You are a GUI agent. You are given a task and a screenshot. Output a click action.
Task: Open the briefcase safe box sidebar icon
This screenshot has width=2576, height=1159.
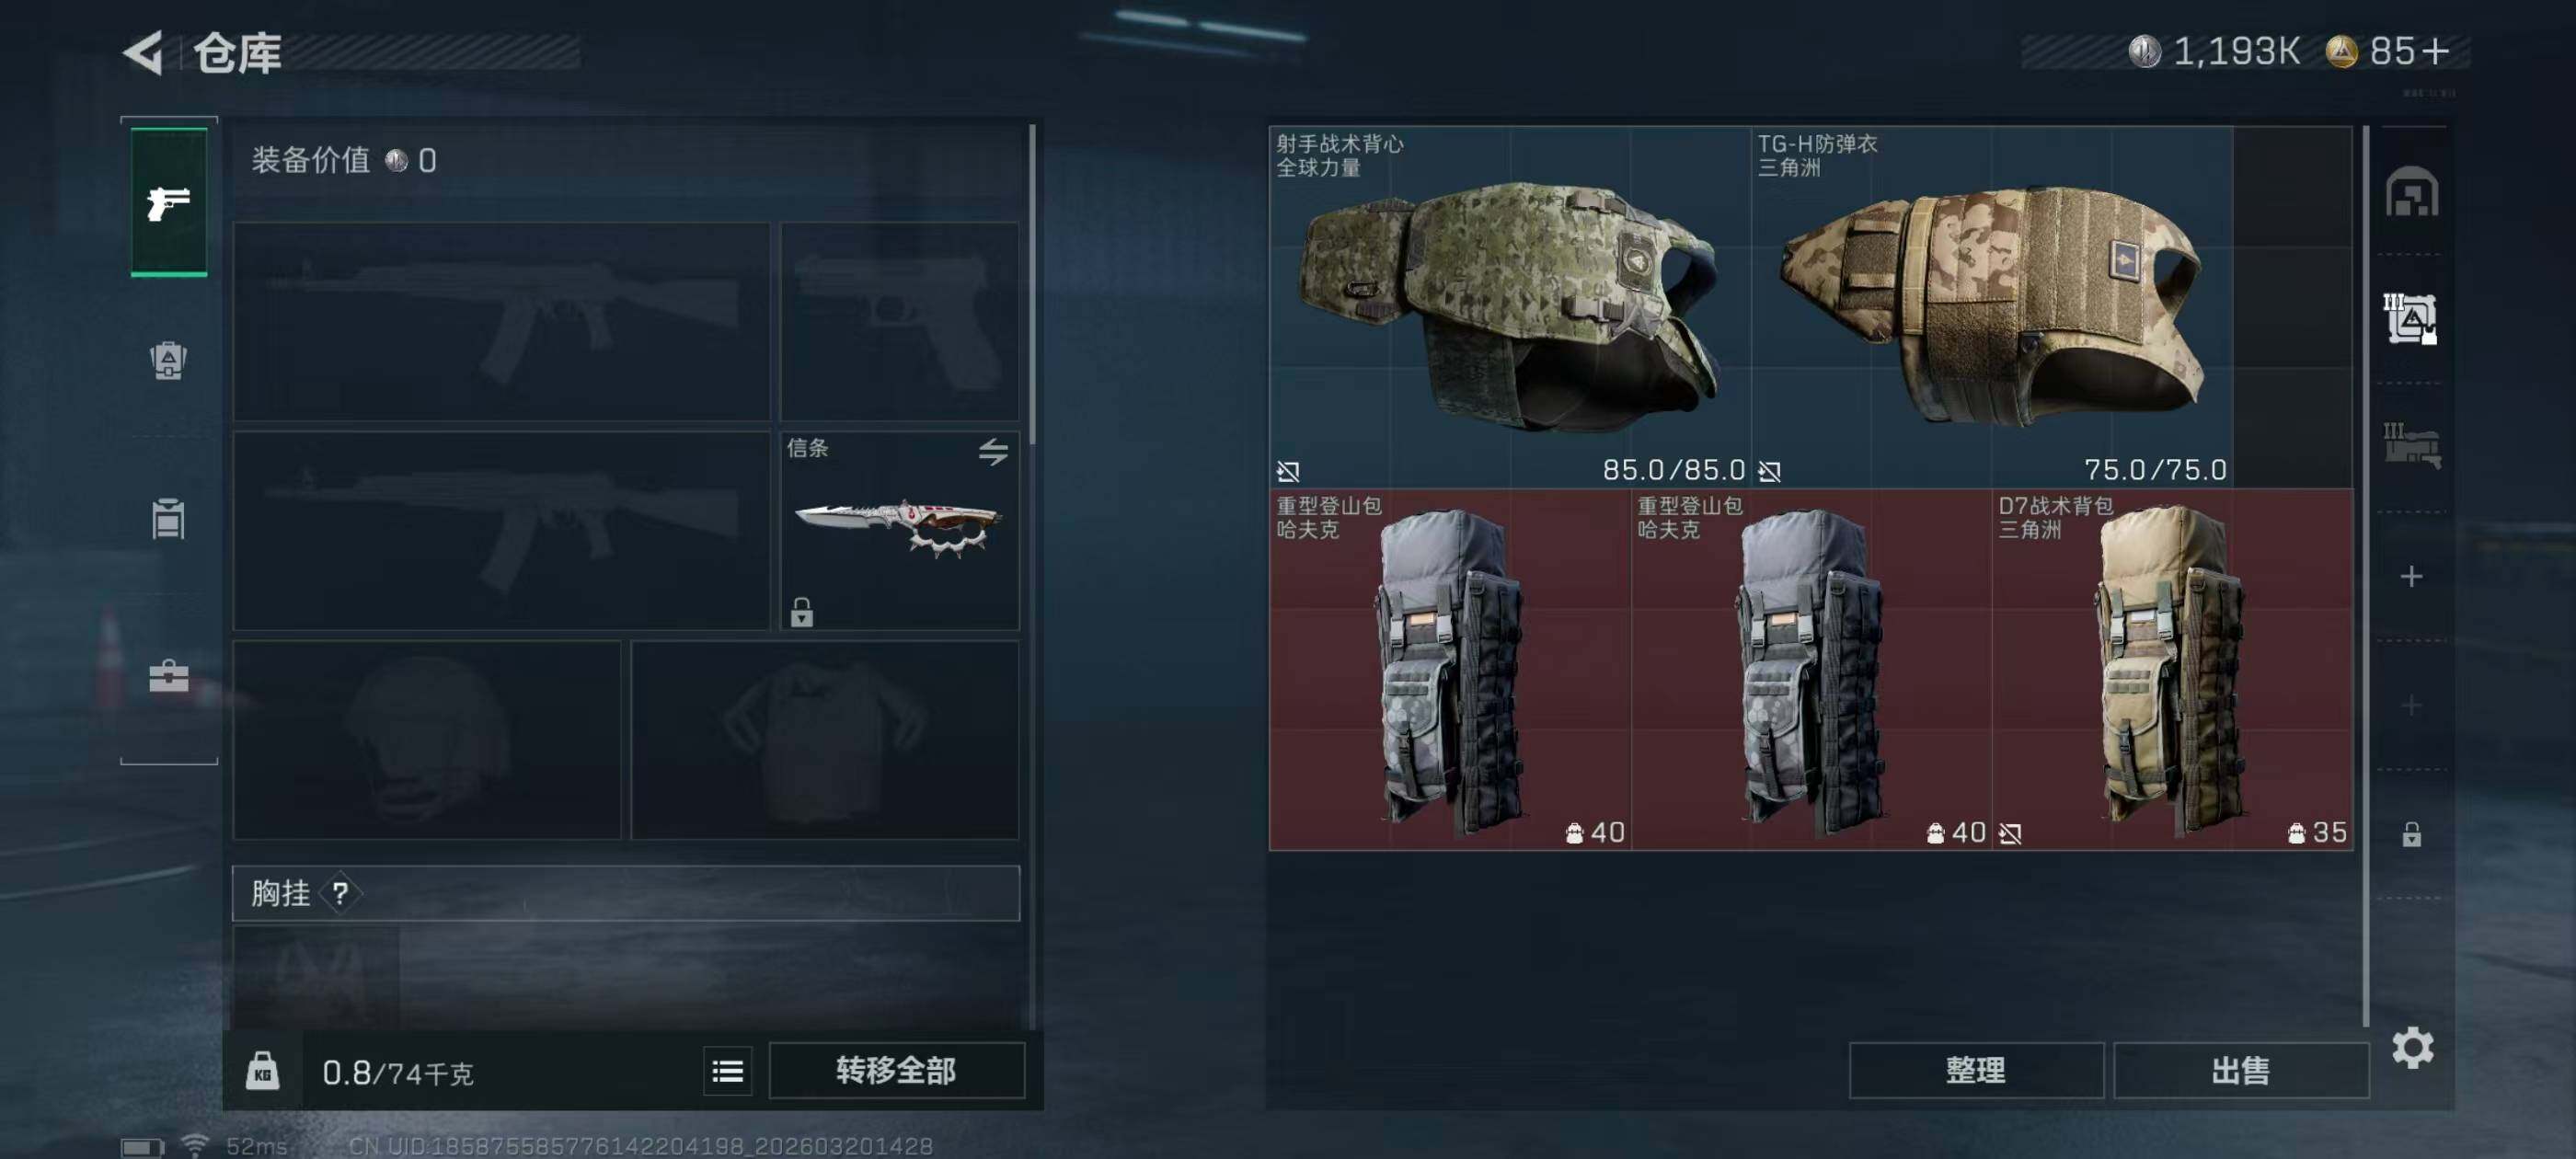point(168,676)
